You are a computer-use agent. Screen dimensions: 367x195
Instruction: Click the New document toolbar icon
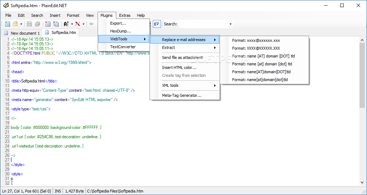point(8,24)
